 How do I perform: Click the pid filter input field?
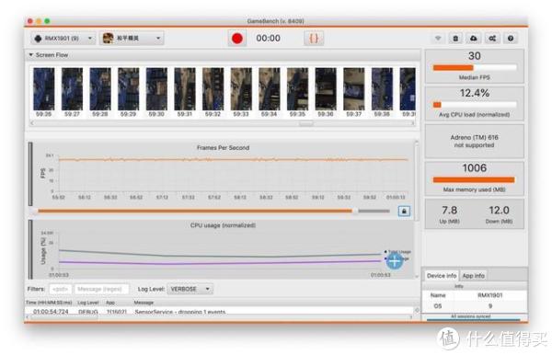pyautogui.click(x=60, y=289)
